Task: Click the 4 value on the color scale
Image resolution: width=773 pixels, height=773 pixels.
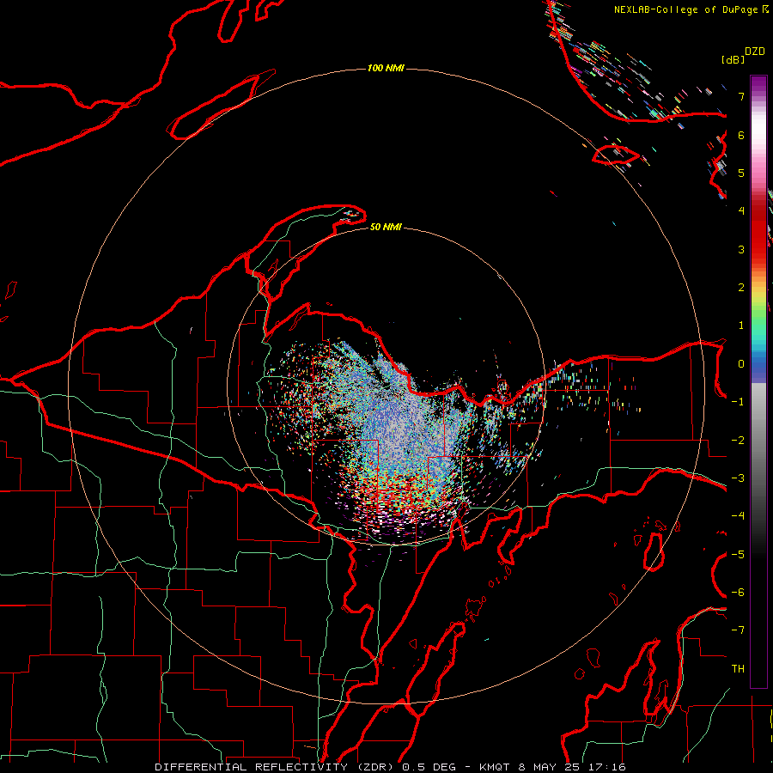Action: pos(741,211)
